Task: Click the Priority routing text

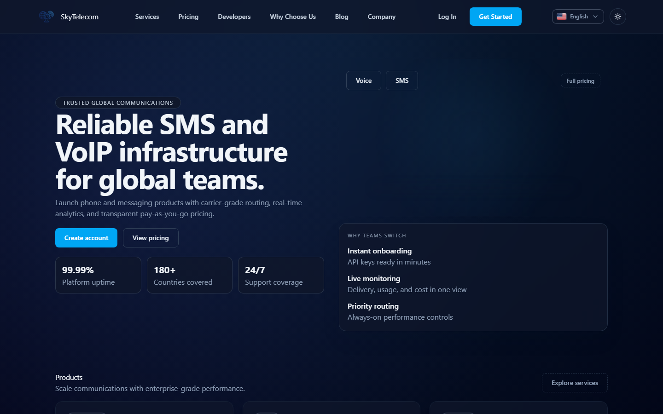Action: (x=373, y=306)
